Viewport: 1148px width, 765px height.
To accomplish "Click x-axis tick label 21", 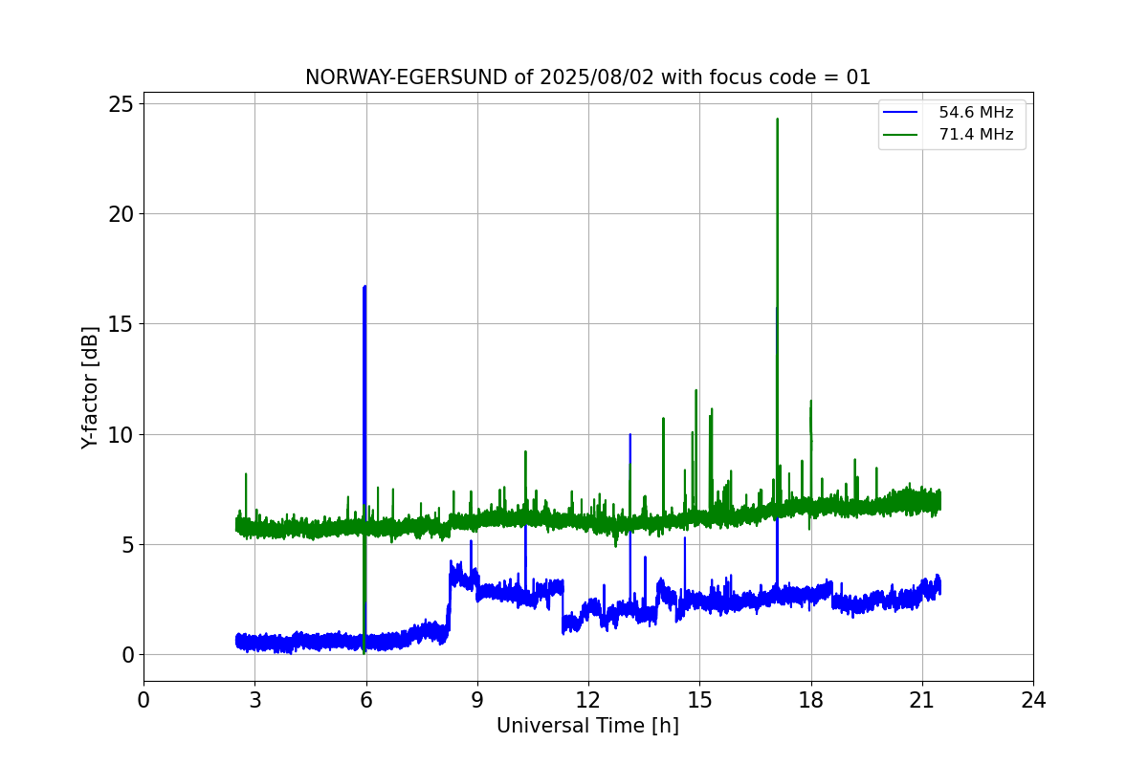I will [x=922, y=700].
